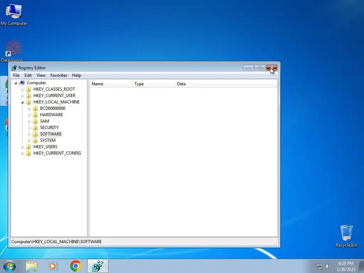Select the HARDWARE key label
Image resolution: width=364 pixels, height=273 pixels.
tap(52, 115)
